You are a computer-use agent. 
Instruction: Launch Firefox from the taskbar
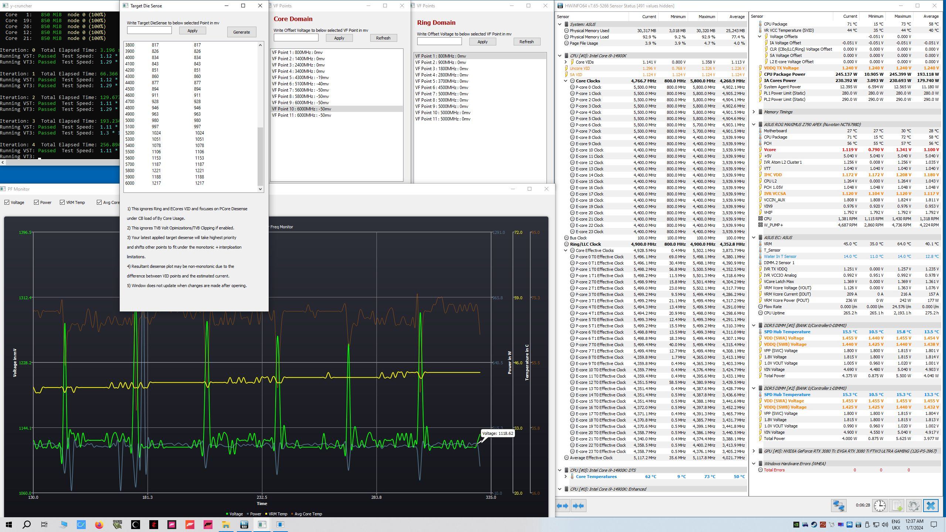99,525
